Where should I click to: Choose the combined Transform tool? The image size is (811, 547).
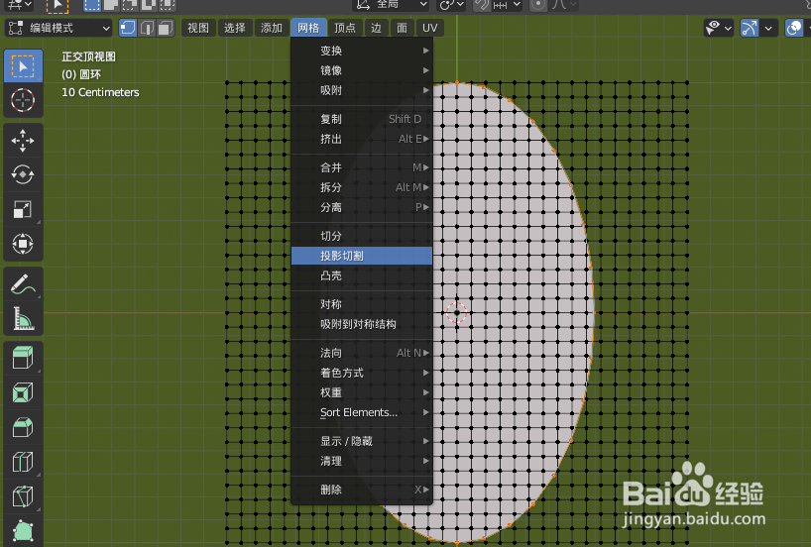[23, 244]
